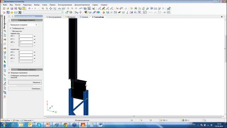This screenshot has width=227, height=128.
Task: Open the Сервис menu
Action: [x=95, y=5]
